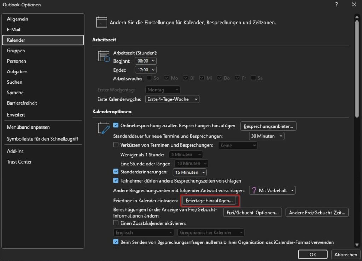Open the Englisch language dropdown
Image resolution: width=362 pixels, height=261 pixels.
pos(144,232)
